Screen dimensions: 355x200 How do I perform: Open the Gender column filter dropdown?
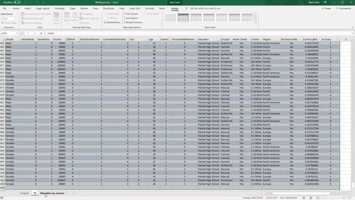coord(19,39)
